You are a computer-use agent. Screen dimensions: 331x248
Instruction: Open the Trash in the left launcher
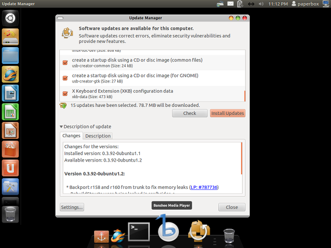tap(10, 214)
